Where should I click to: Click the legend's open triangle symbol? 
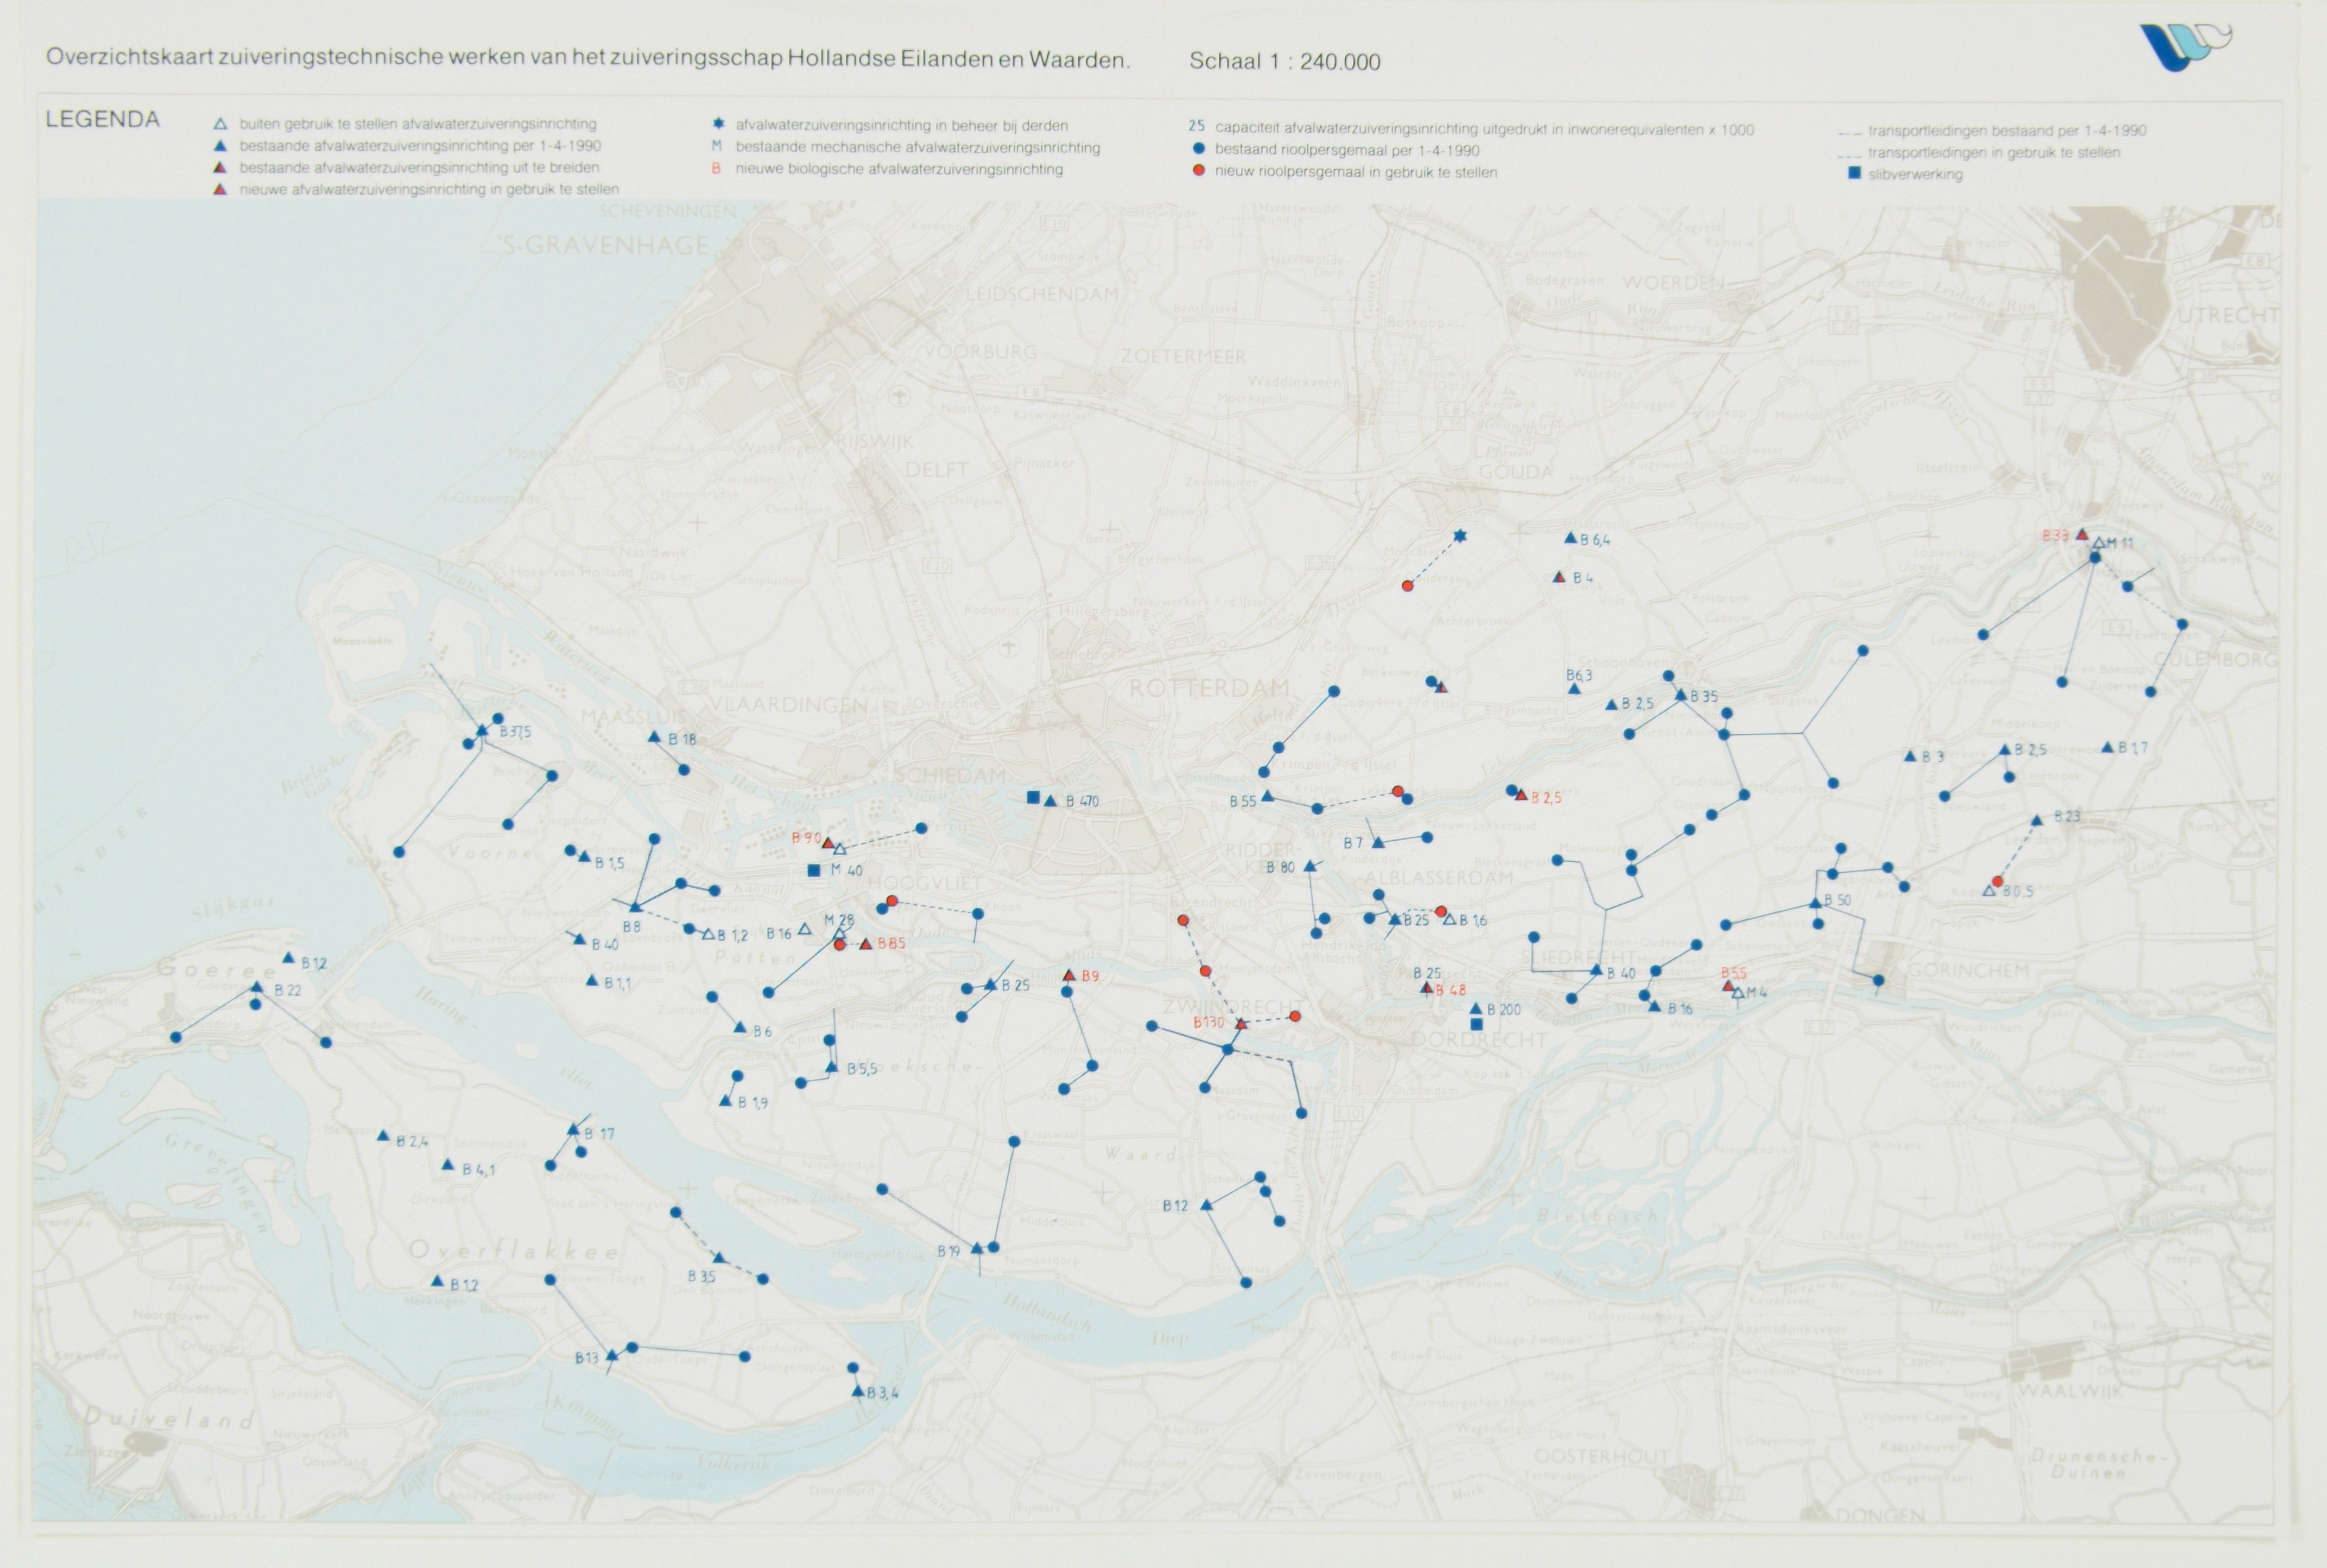click(220, 125)
